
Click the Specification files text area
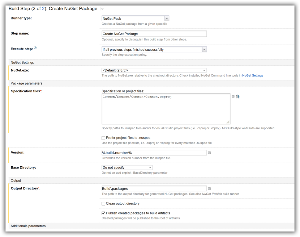click(x=166, y=109)
